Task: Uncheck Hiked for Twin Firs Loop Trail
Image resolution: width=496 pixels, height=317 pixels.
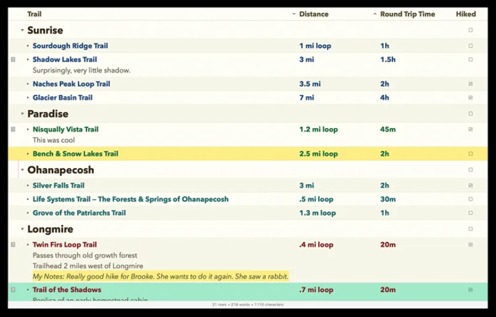Action: click(470, 245)
